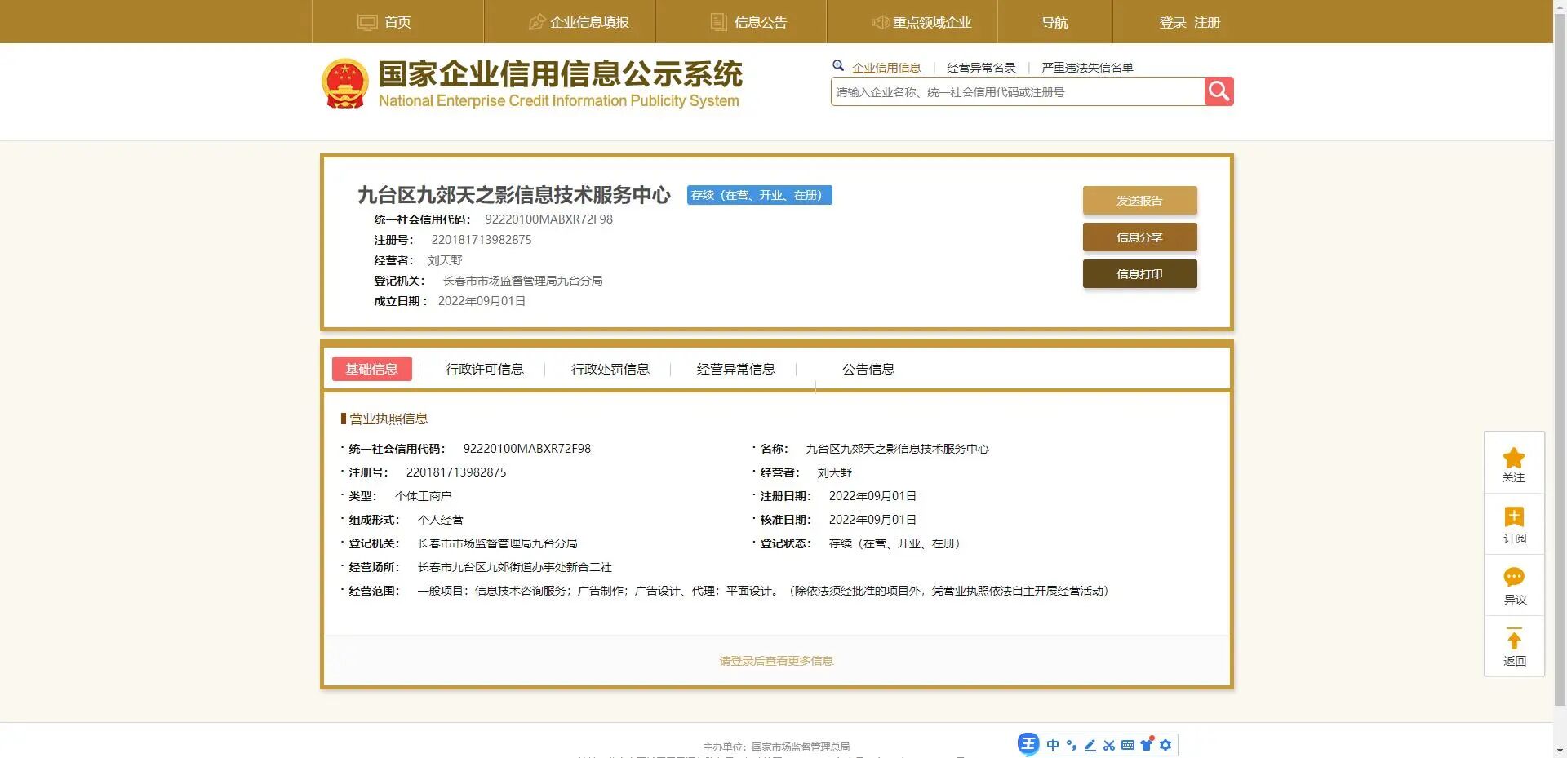Click the enterprise name search input field
The width and height of the screenshot is (1567, 758).
pos(1018,91)
